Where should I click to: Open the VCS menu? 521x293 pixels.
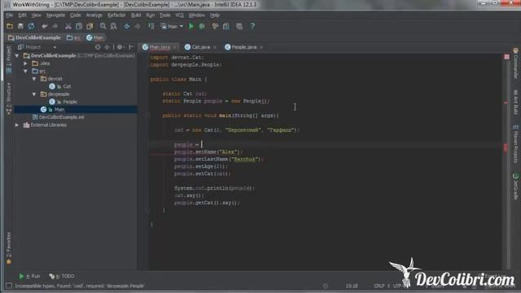click(179, 15)
